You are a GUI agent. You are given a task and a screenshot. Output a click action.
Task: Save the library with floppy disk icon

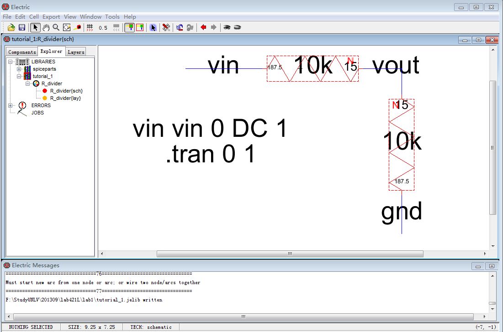[22, 27]
